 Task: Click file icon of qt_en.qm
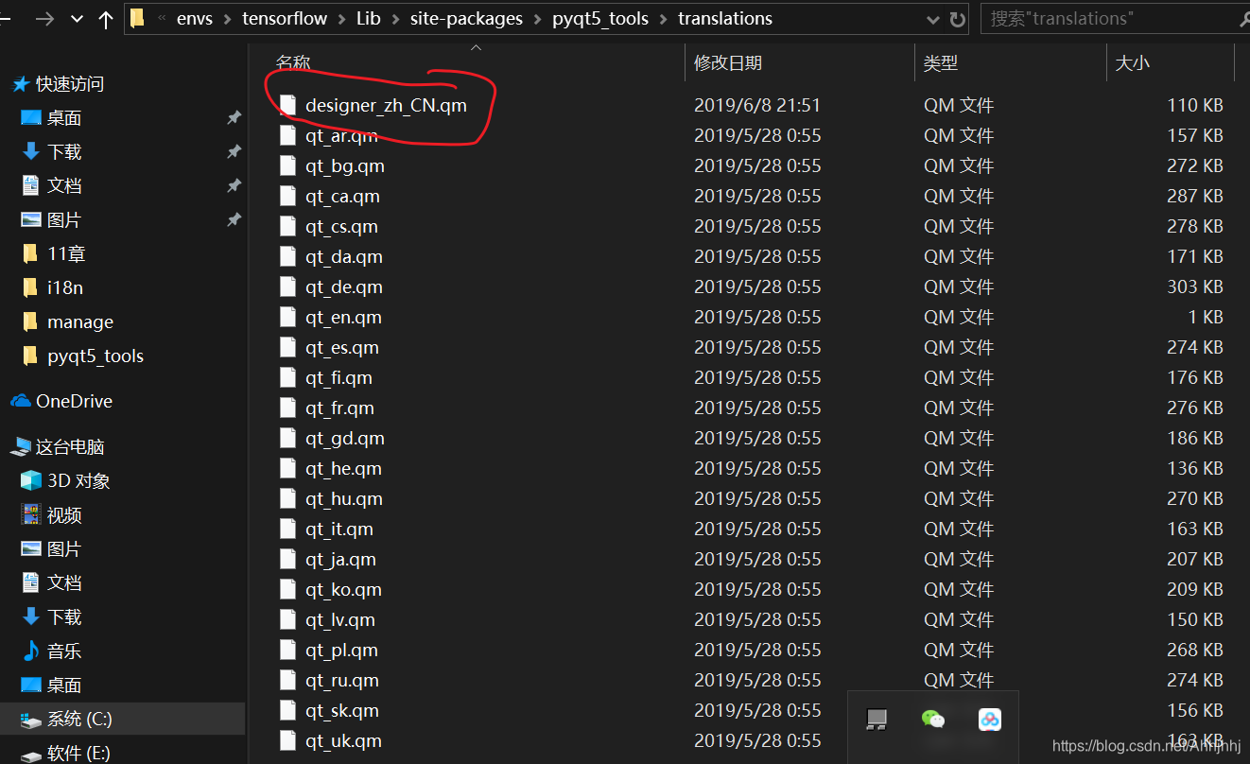tap(288, 317)
